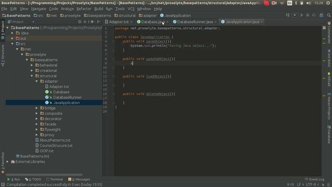Expand the out folder
Image resolution: width=332 pixels, height=187 pixels.
point(12,38)
